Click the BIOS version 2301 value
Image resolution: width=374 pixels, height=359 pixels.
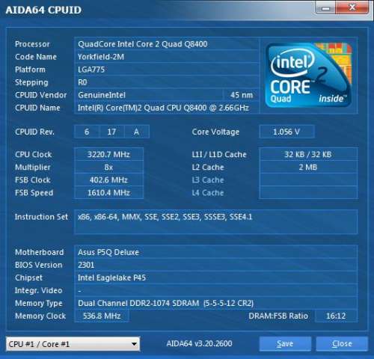pyautogui.click(x=86, y=265)
